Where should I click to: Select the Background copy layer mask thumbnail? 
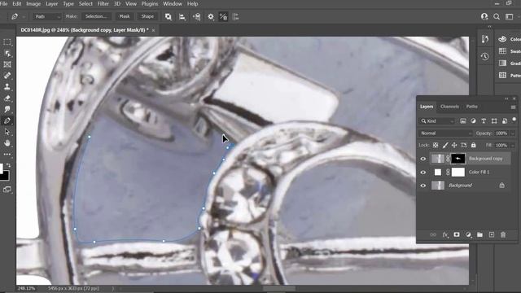click(458, 159)
